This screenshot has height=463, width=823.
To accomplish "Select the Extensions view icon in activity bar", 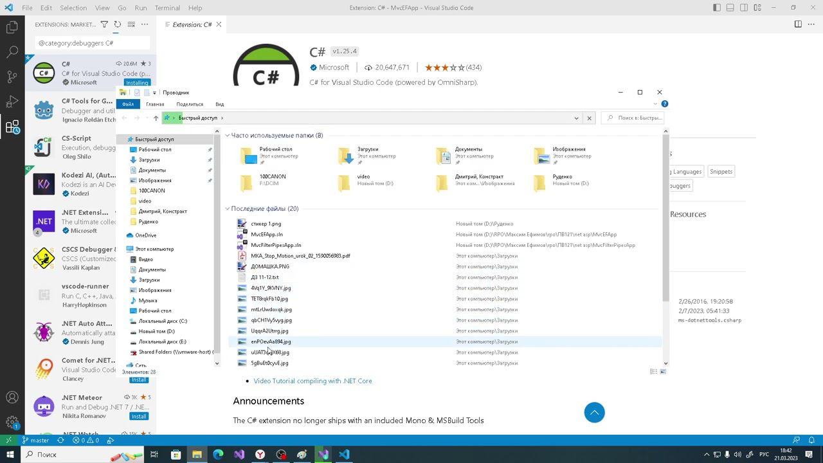I will pyautogui.click(x=12, y=127).
